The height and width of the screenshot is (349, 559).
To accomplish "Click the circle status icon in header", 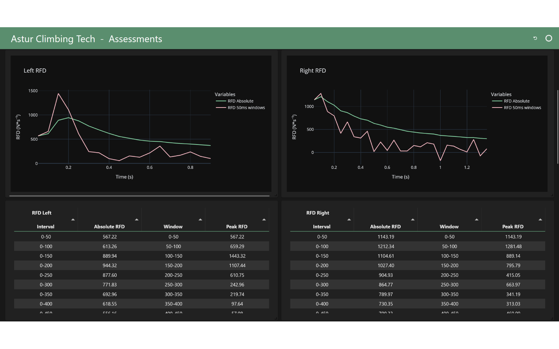I will pyautogui.click(x=549, y=38).
